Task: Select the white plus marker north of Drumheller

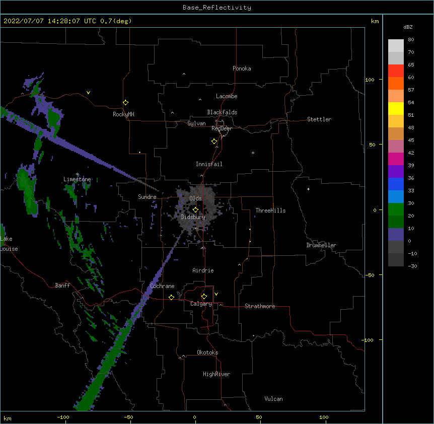Action: 308,189
